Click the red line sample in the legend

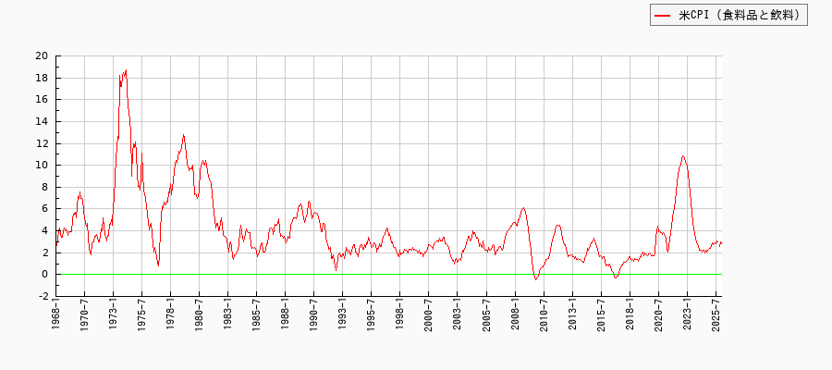(x=663, y=15)
